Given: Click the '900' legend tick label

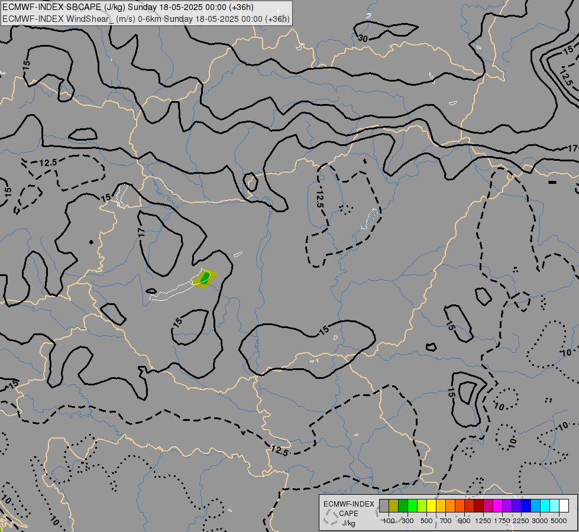Looking at the screenshot, I should click(464, 521).
